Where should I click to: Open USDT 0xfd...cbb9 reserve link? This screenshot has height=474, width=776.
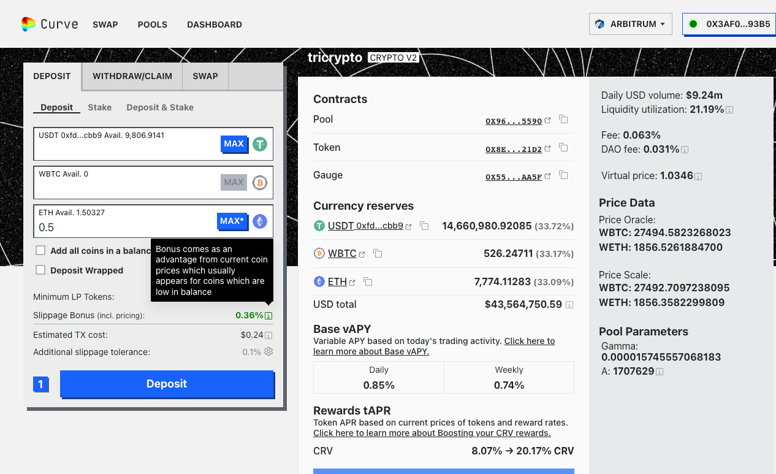tap(365, 226)
